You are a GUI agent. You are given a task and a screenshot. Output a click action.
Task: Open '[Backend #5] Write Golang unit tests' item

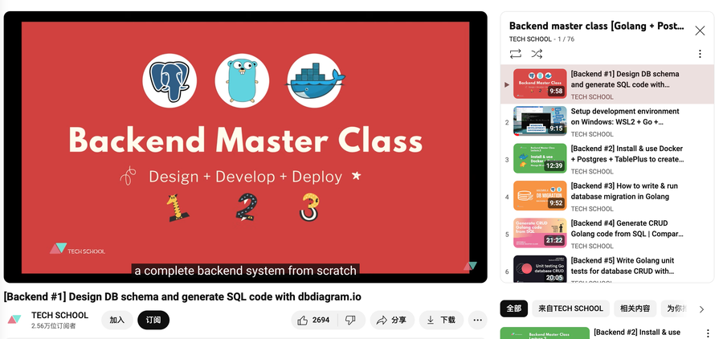(x=623, y=266)
